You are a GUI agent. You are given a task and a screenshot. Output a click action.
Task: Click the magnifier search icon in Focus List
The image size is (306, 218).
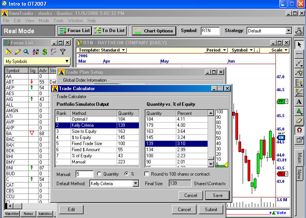click(26, 52)
